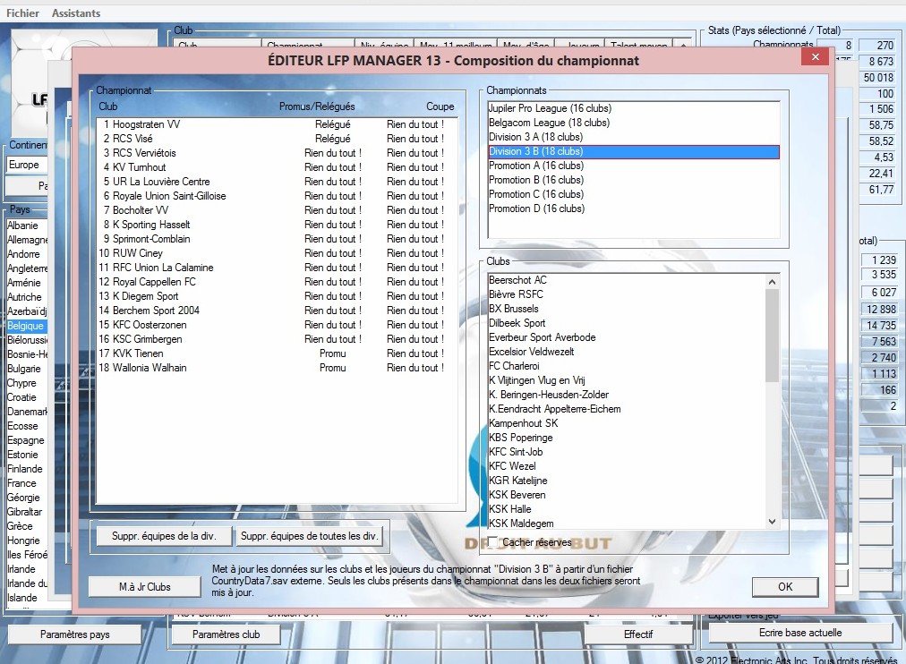Close the Composition du championnat dialog
The width and height of the screenshot is (906, 664).
816,56
